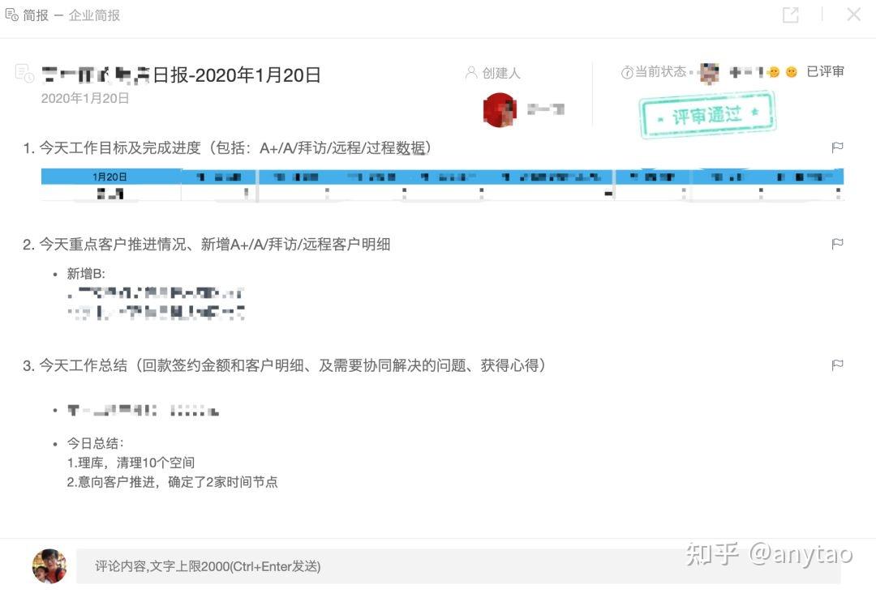Click the 已评审 status label
This screenshot has width=876, height=593.
[x=825, y=71]
